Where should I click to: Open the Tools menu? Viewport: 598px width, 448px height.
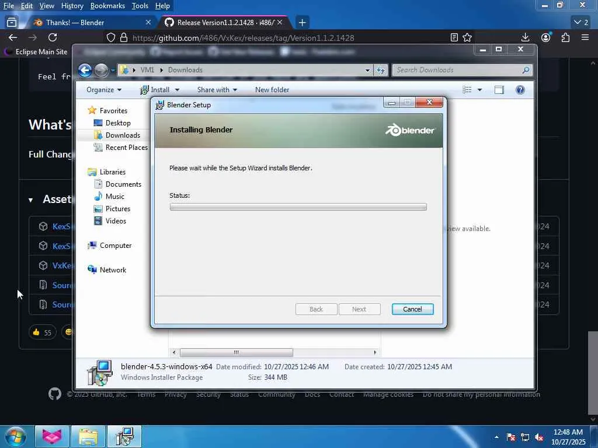[x=140, y=6]
